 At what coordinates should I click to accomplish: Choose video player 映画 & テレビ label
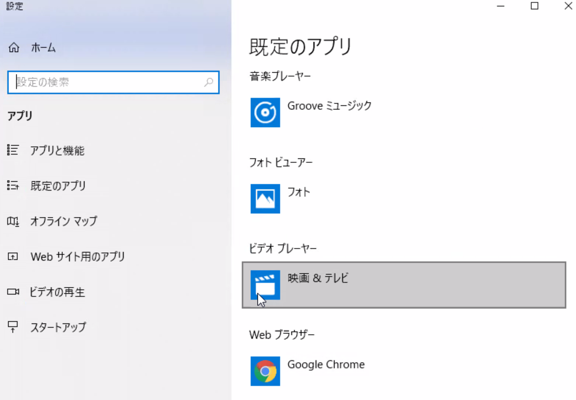tap(318, 278)
